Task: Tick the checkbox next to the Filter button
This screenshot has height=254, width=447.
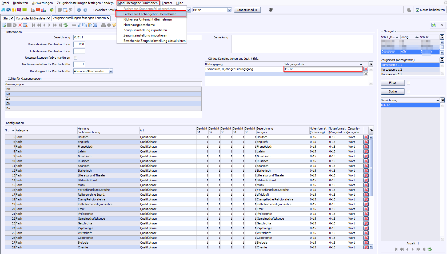Action: pyautogui.click(x=408, y=83)
